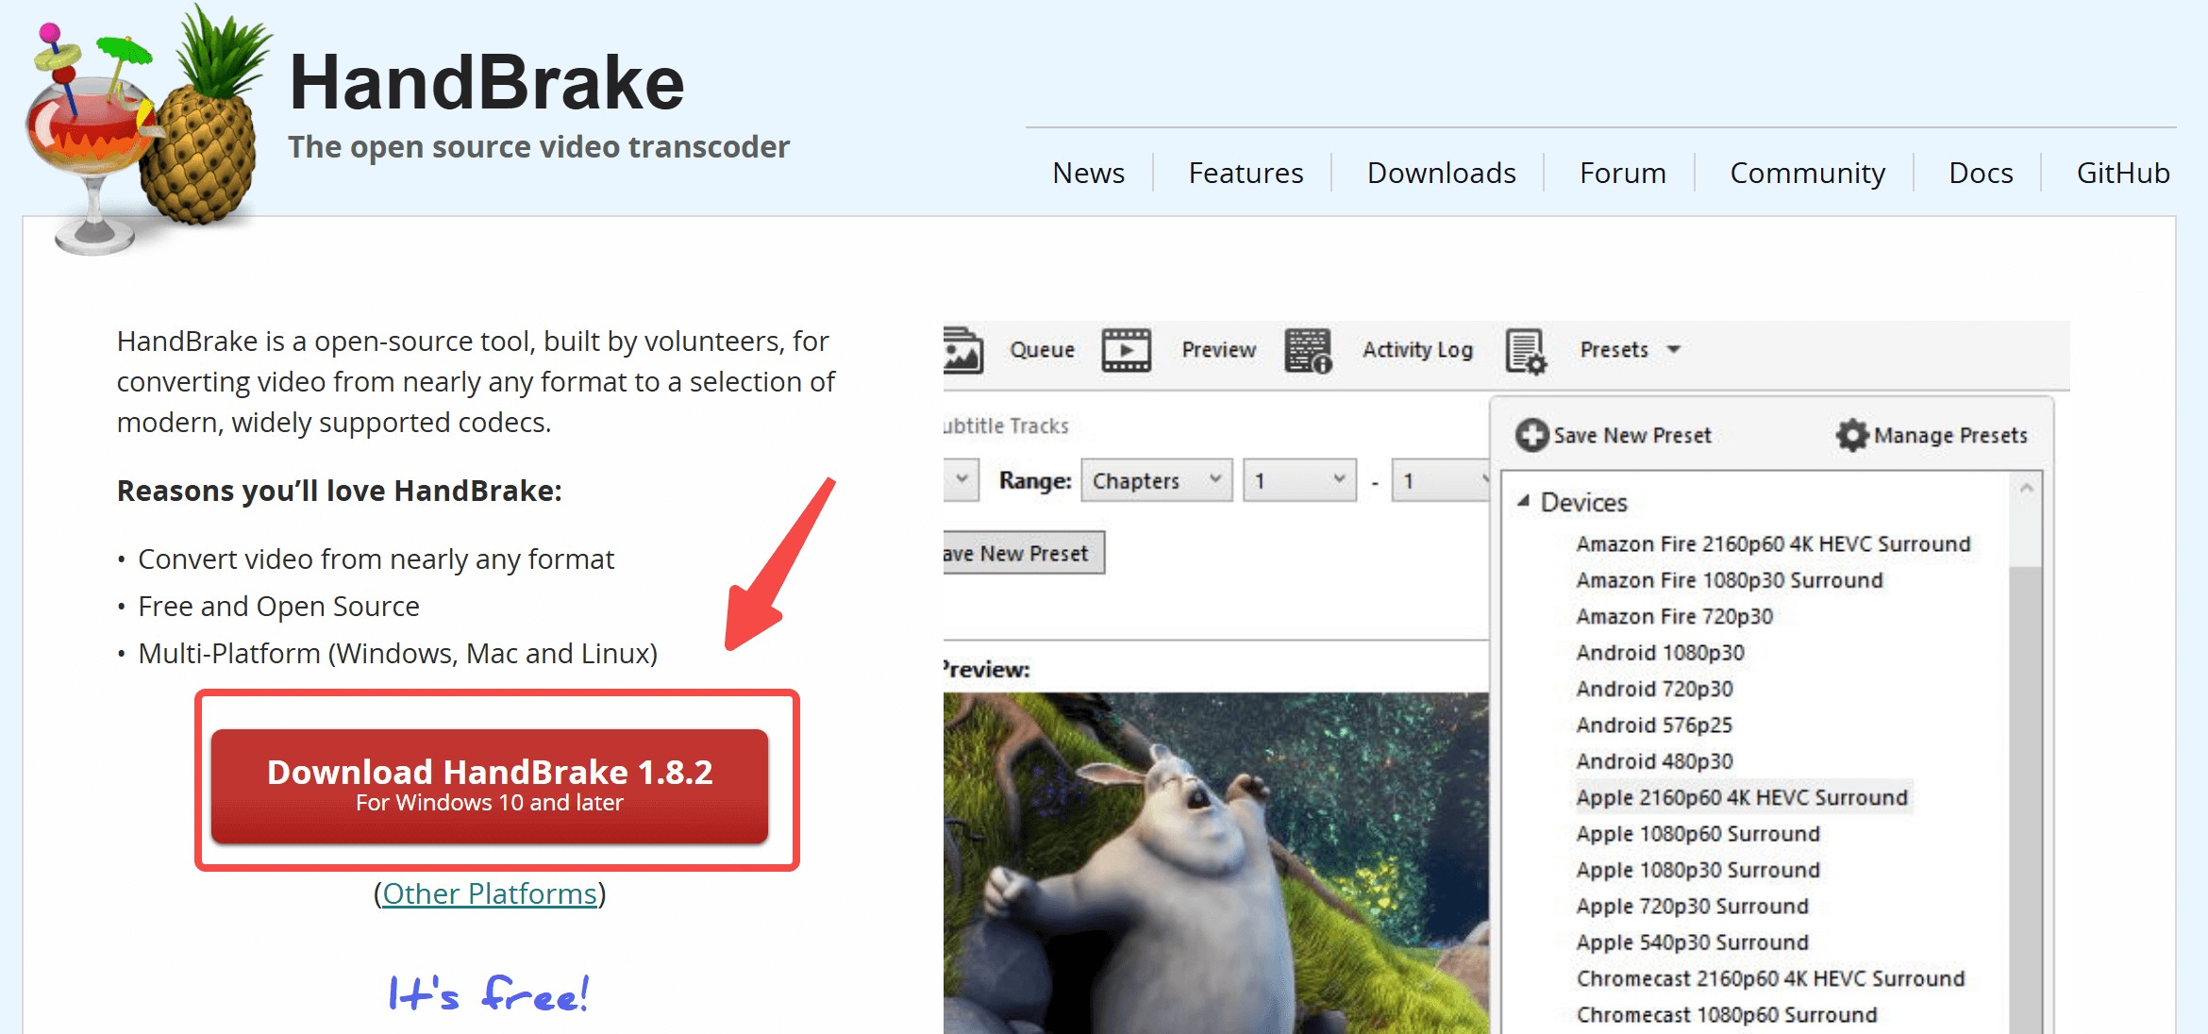Click the 'review:' preview heading
This screenshot has height=1034, width=2208.
(x=986, y=670)
